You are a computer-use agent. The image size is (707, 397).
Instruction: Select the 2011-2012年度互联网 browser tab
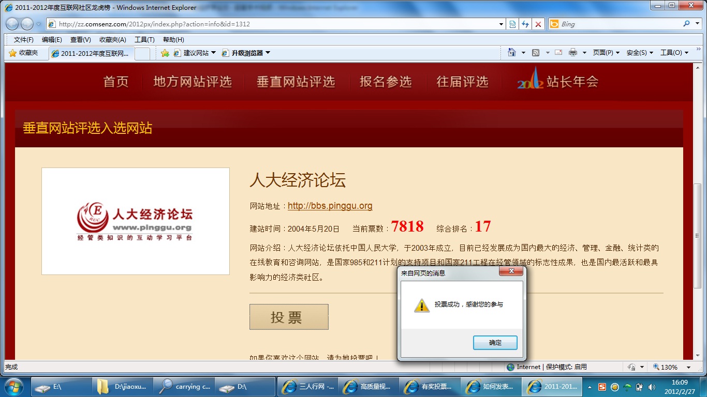(92, 53)
